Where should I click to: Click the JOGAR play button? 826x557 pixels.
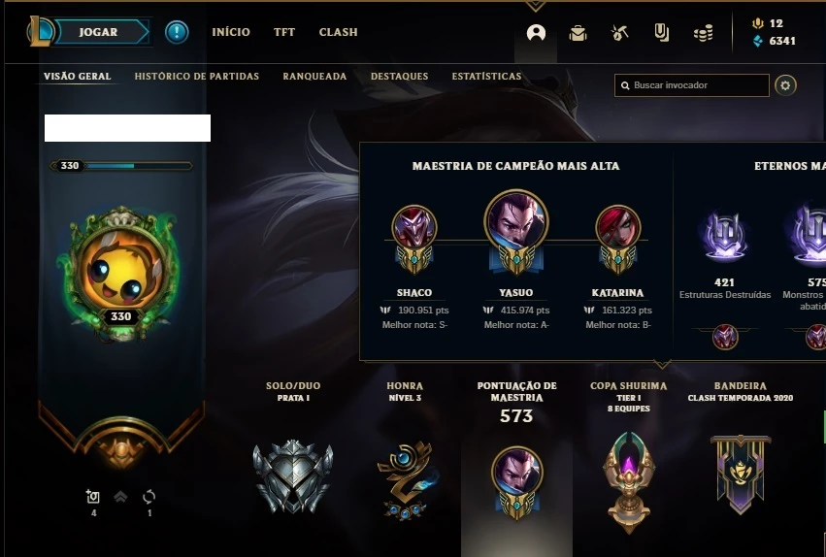pos(98,32)
